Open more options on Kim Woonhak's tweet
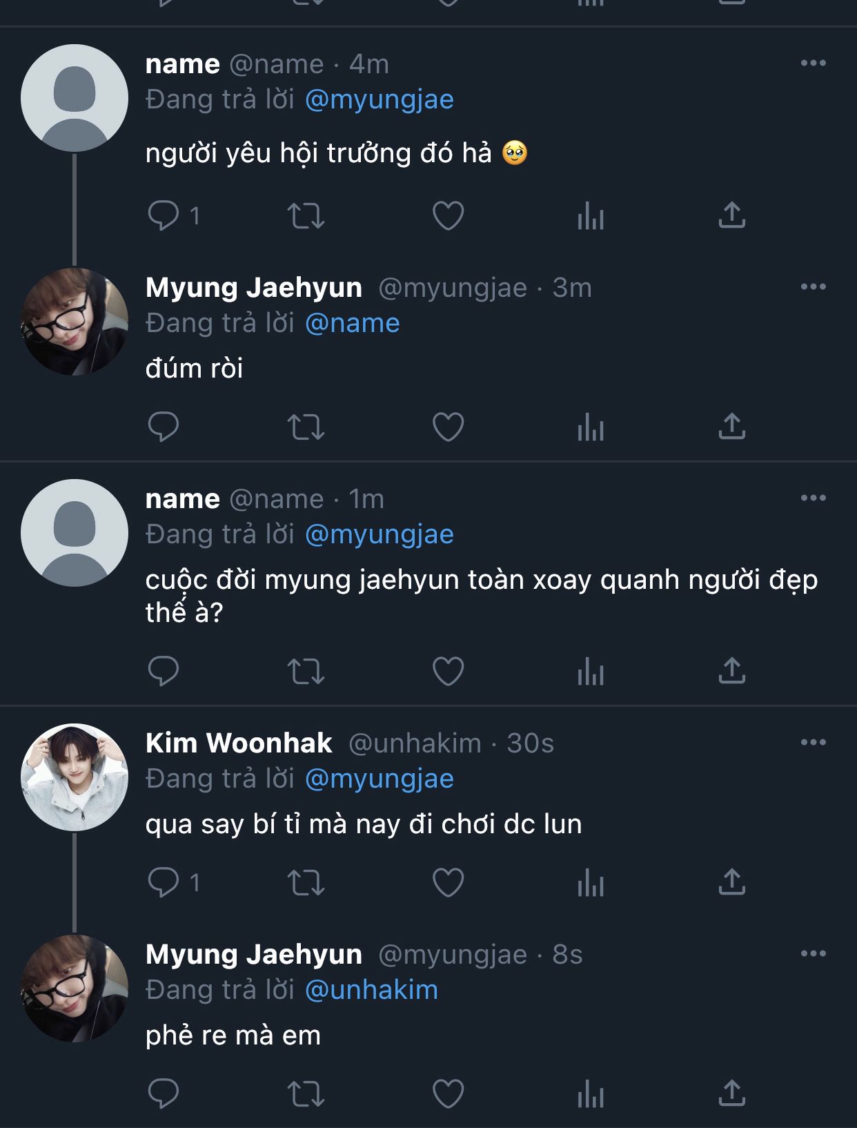This screenshot has height=1128, width=857. [x=813, y=743]
